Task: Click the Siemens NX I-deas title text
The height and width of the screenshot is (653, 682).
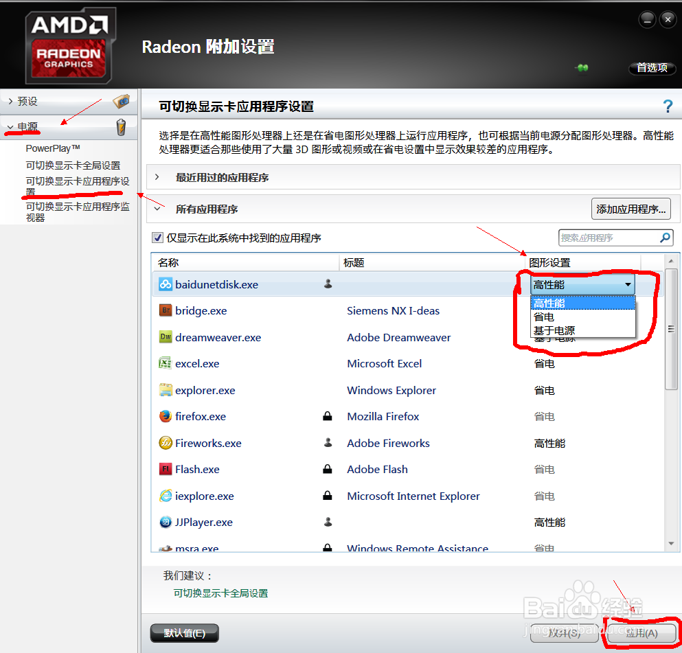Action: [393, 311]
